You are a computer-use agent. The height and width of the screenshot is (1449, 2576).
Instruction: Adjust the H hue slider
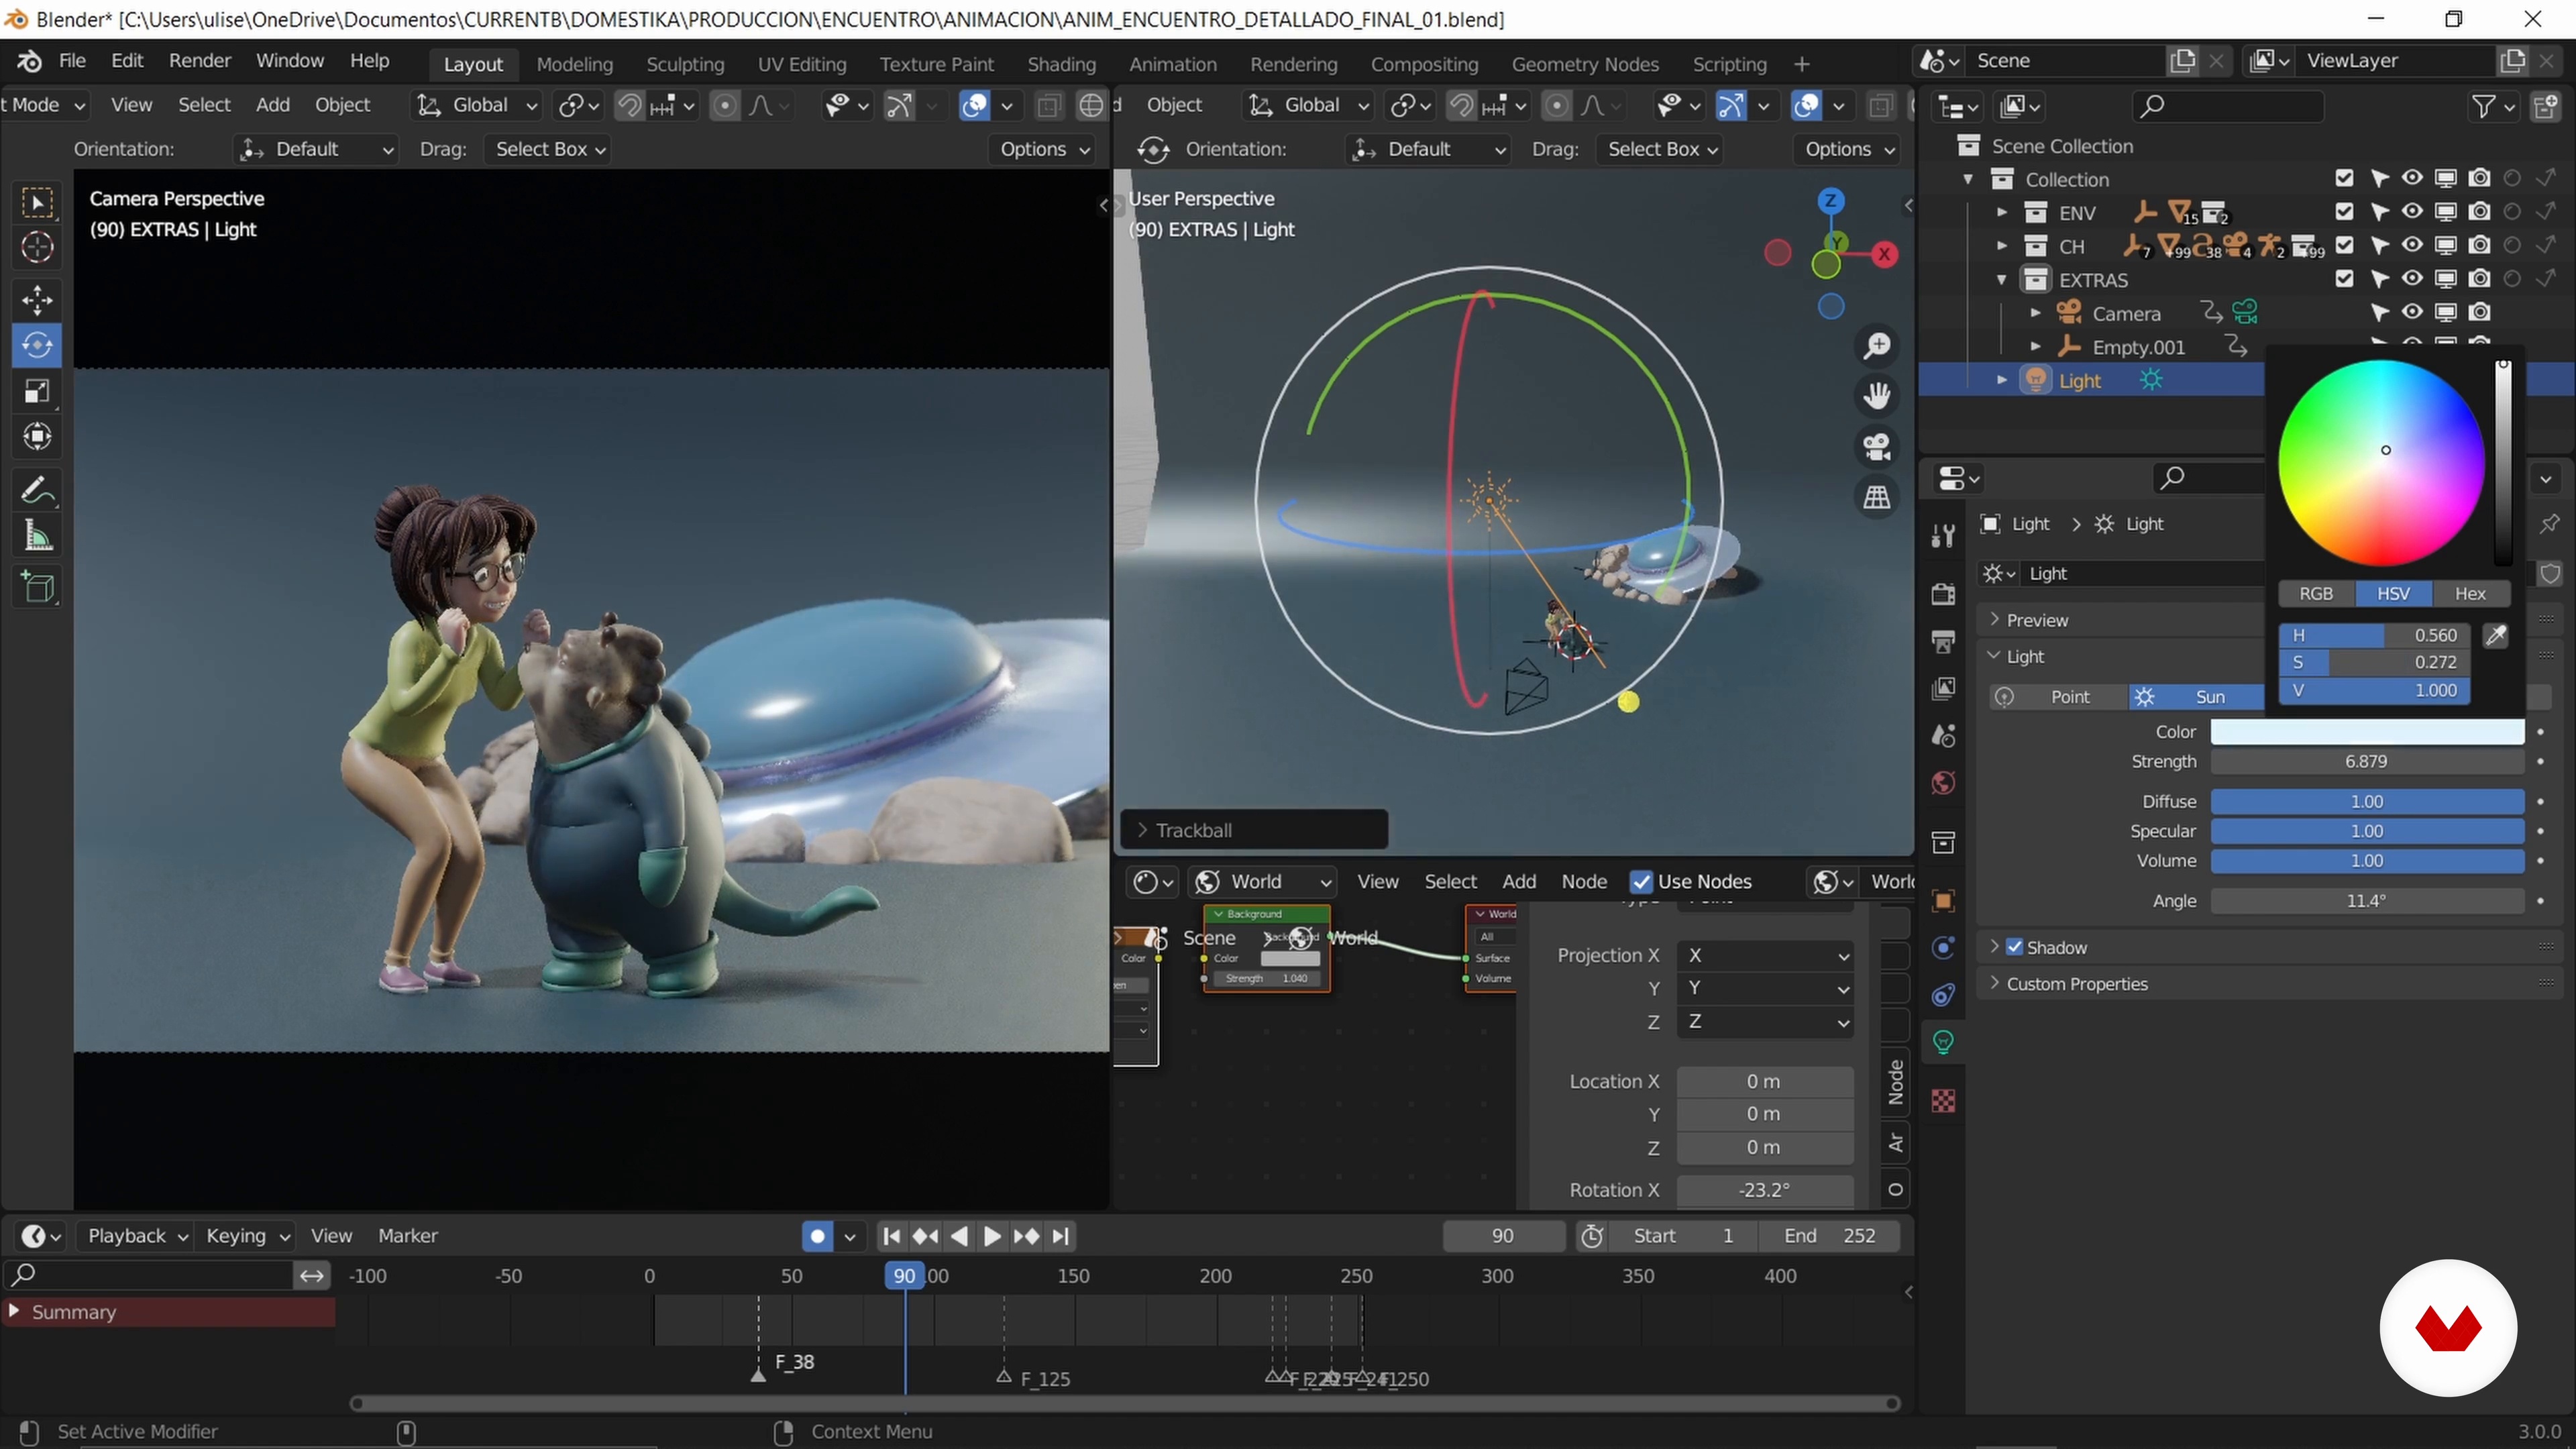pos(2374,635)
